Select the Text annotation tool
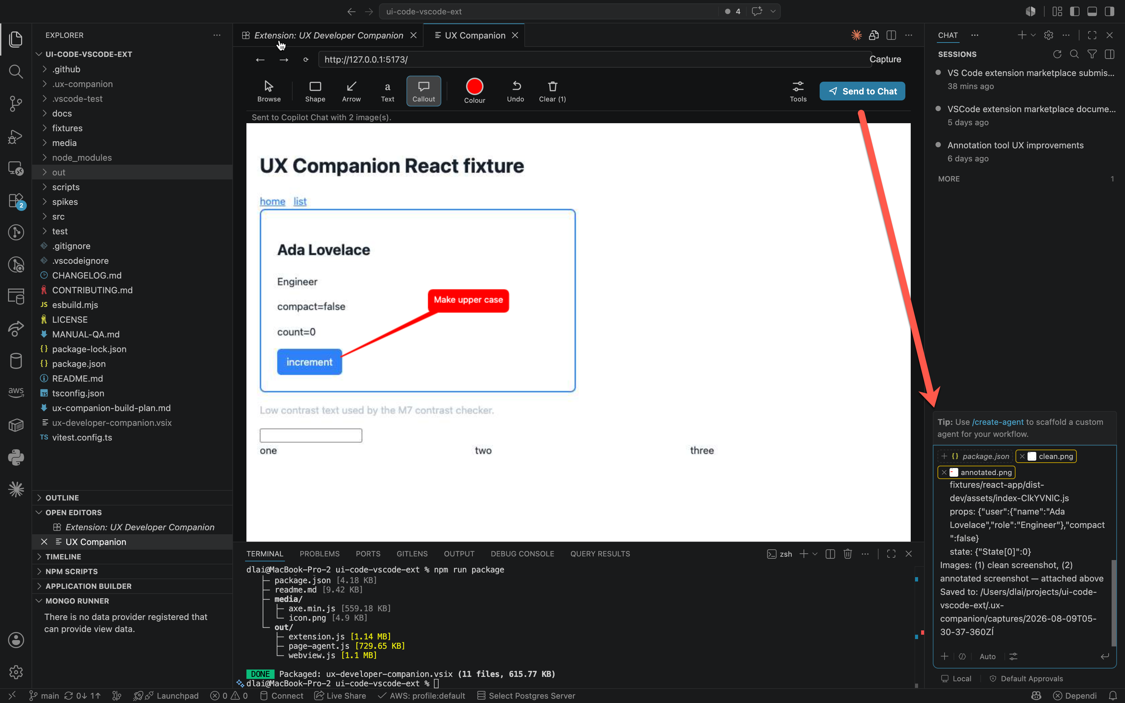Image resolution: width=1125 pixels, height=703 pixels. 387,91
